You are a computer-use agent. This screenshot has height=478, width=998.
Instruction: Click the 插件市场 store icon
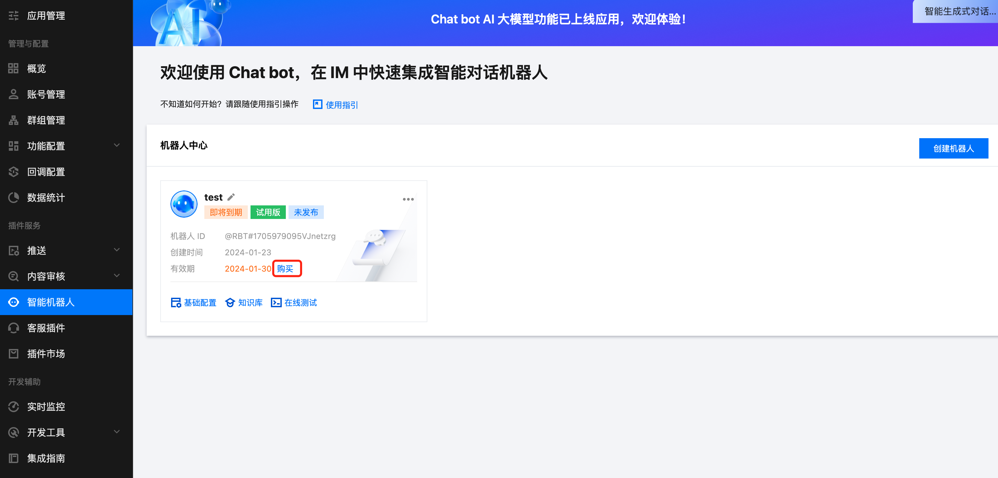(x=14, y=354)
